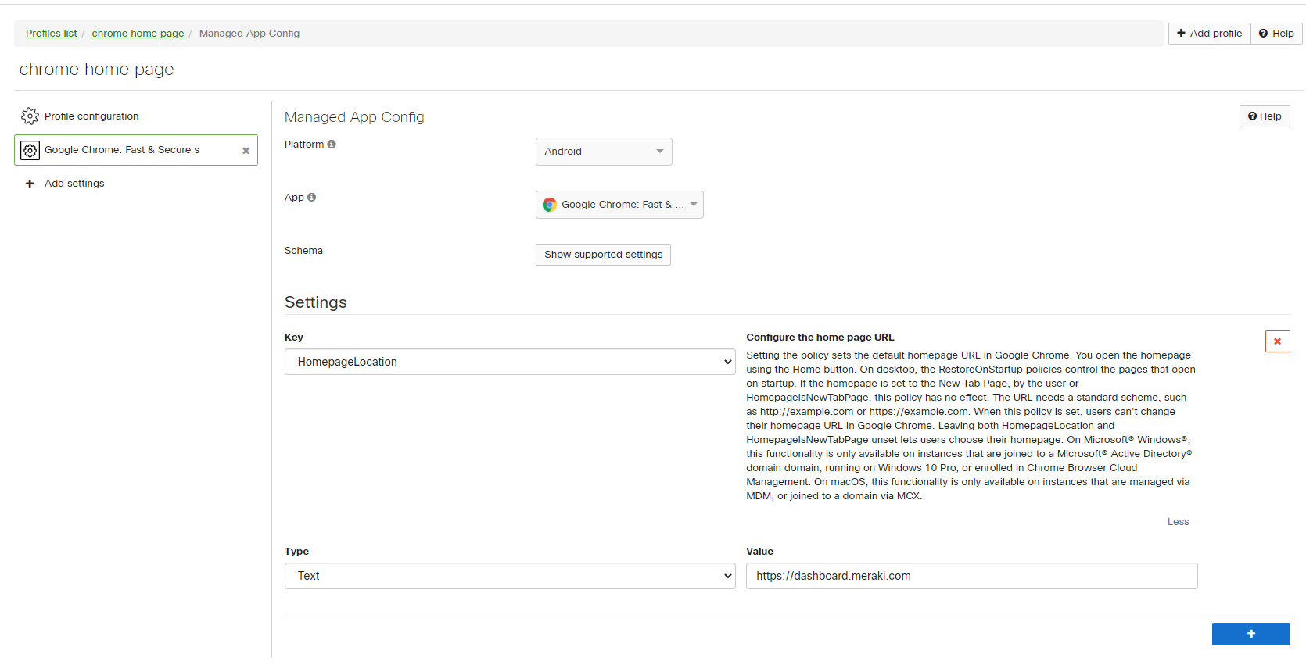This screenshot has width=1306, height=668.
Task: Click the Chrome logo in App dropdown
Action: point(550,205)
